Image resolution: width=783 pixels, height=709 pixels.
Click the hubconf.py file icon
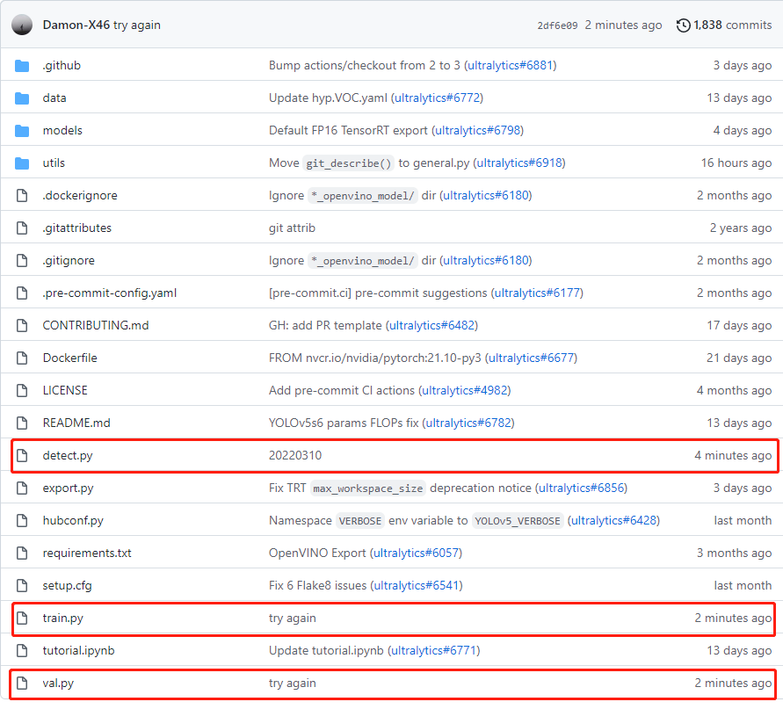pos(22,520)
